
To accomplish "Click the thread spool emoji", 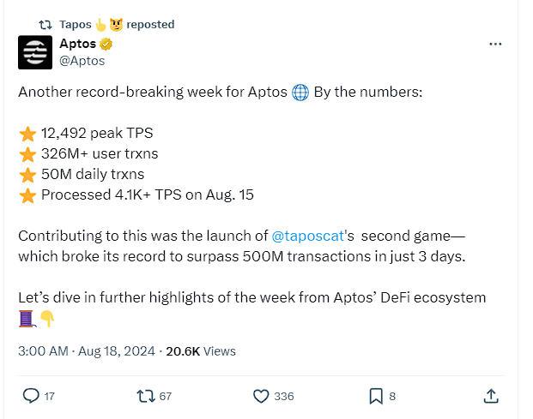I will (x=27, y=319).
